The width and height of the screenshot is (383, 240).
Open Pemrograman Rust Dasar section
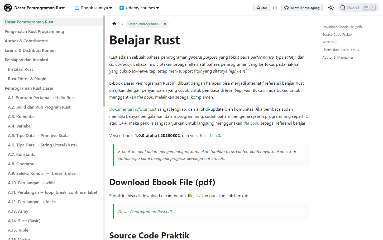click(x=52, y=88)
